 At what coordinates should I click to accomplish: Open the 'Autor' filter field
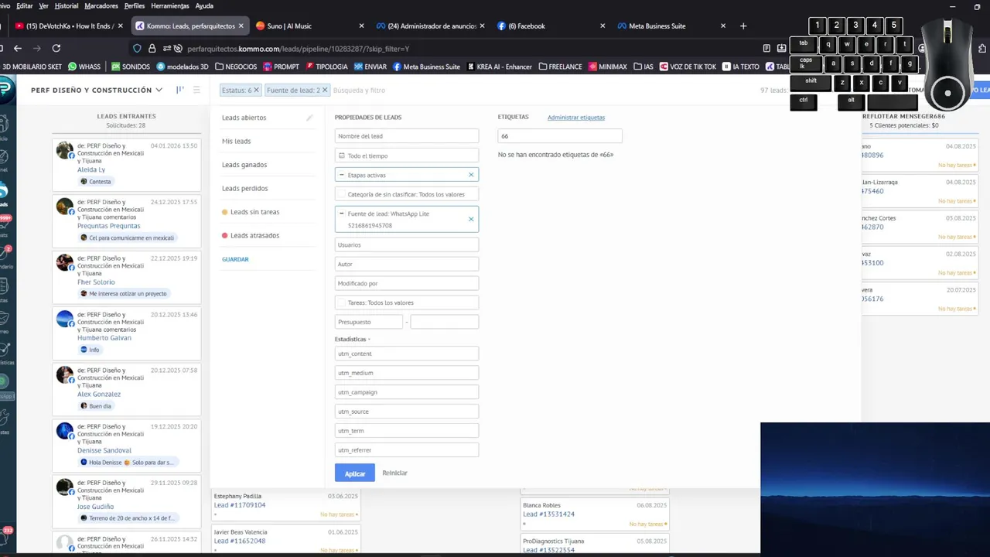click(407, 264)
